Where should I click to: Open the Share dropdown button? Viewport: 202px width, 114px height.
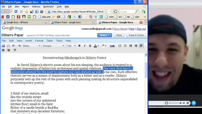(x=104, y=35)
